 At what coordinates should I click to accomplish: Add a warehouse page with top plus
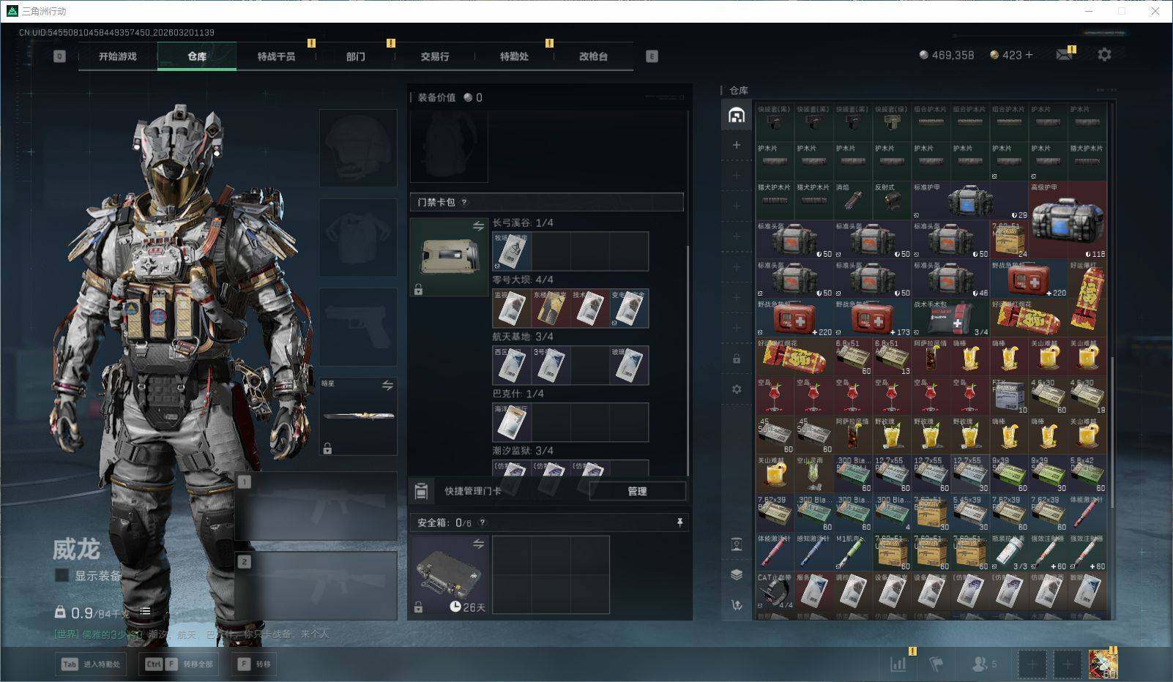[737, 145]
